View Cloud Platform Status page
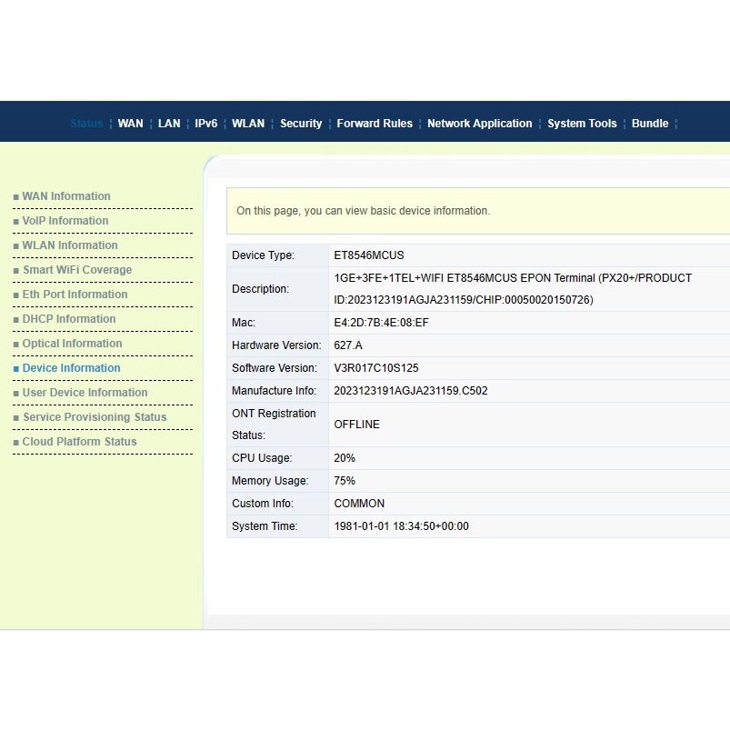The height and width of the screenshot is (730, 730). 79,442
